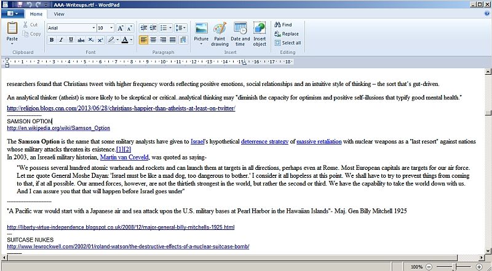
Task: Toggle Italic formatting
Action: point(61,40)
